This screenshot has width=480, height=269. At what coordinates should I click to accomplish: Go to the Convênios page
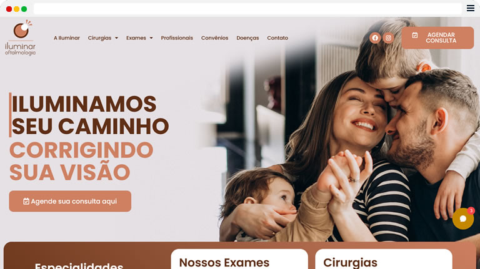214,38
